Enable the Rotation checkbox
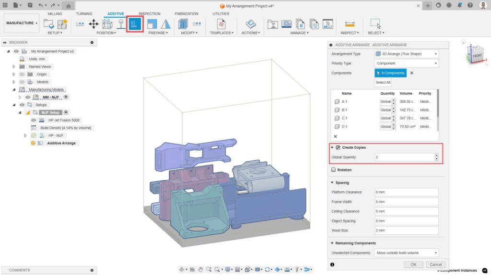Viewport: 491px width, 275px height. click(333, 170)
